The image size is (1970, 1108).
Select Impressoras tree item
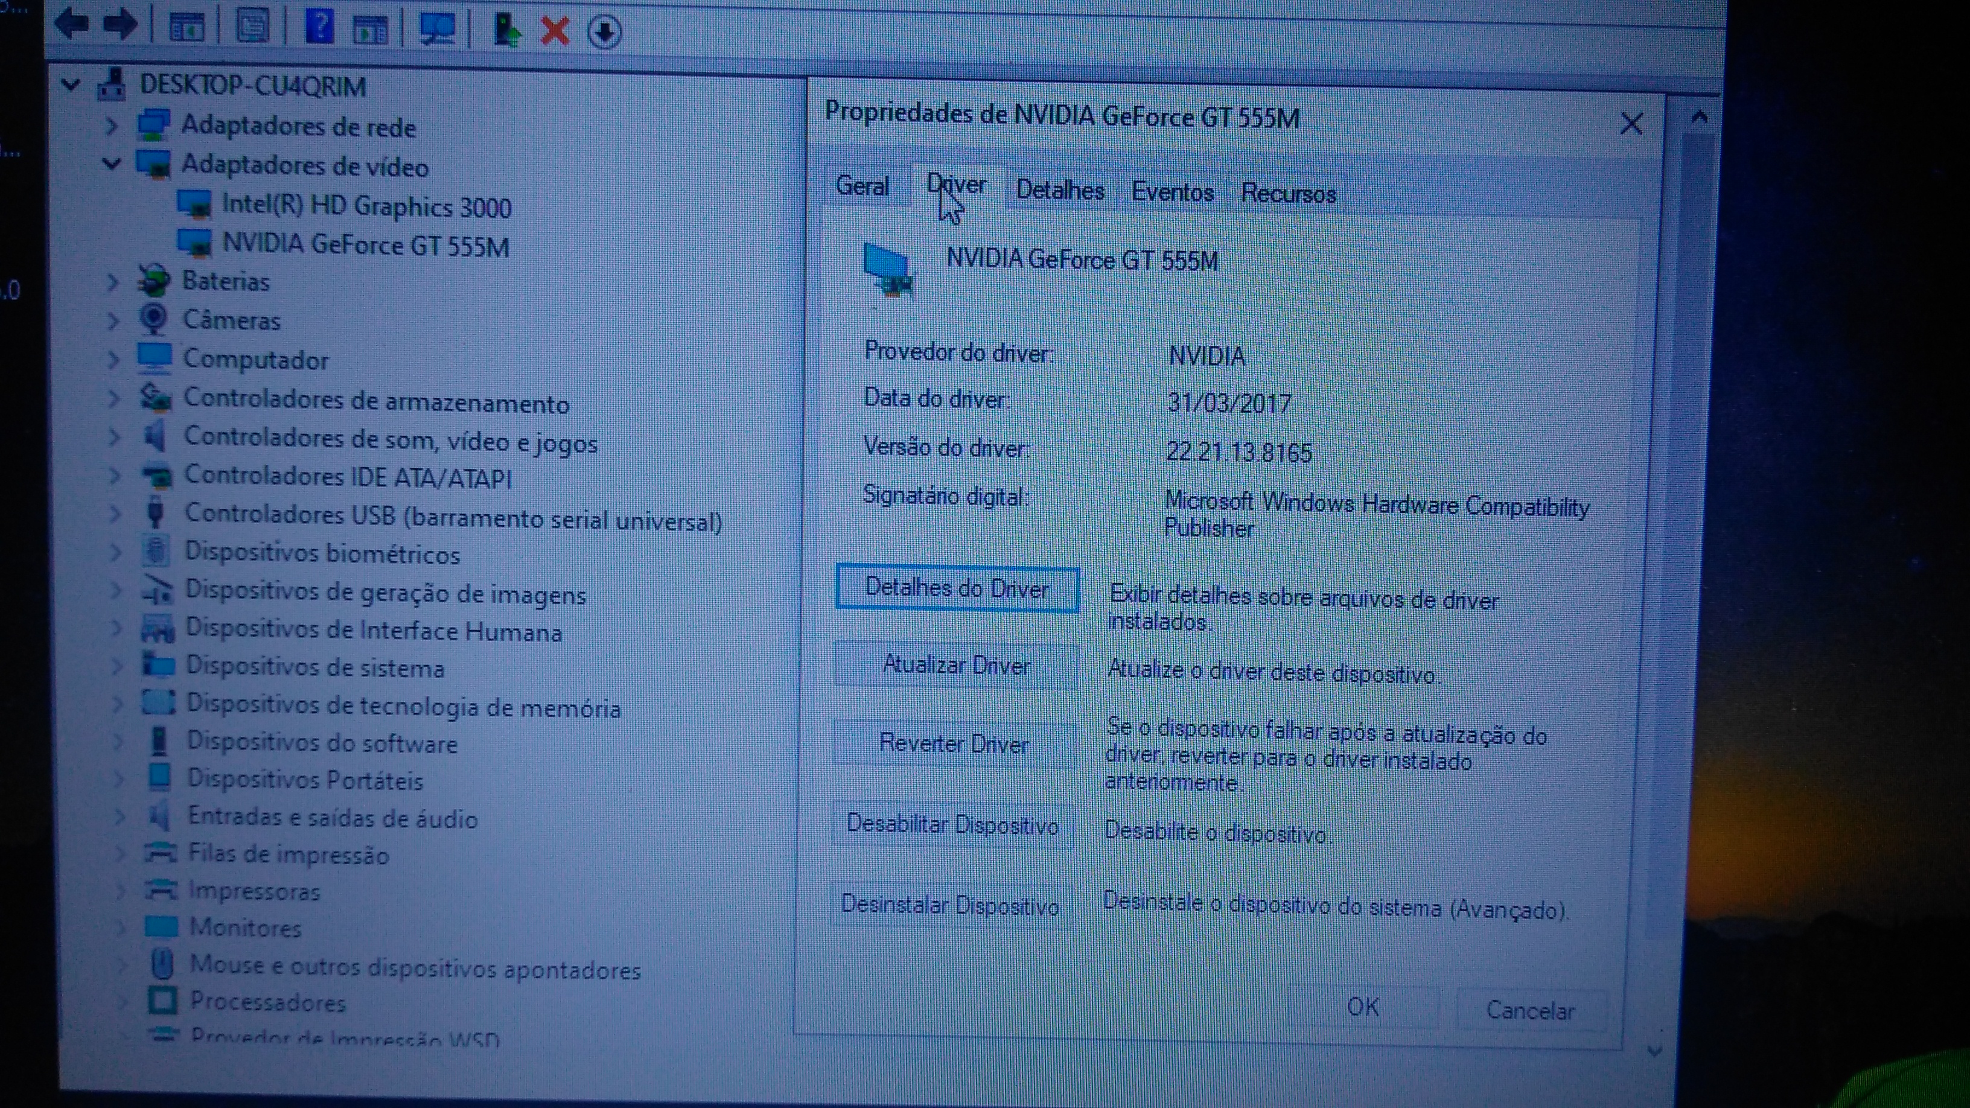(254, 891)
